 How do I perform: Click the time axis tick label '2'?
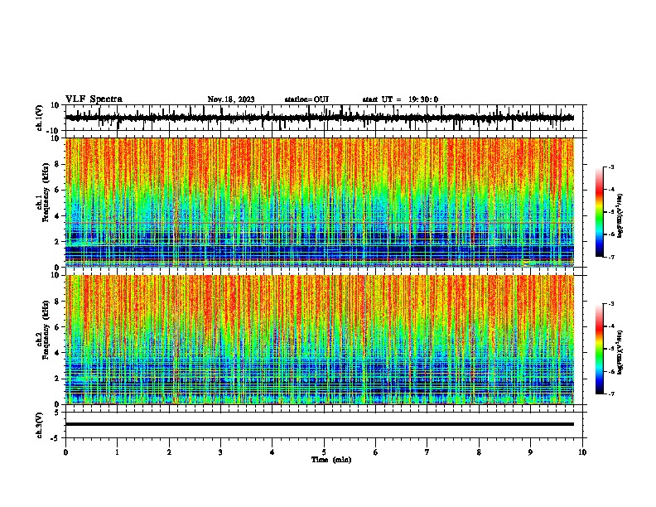click(x=169, y=452)
